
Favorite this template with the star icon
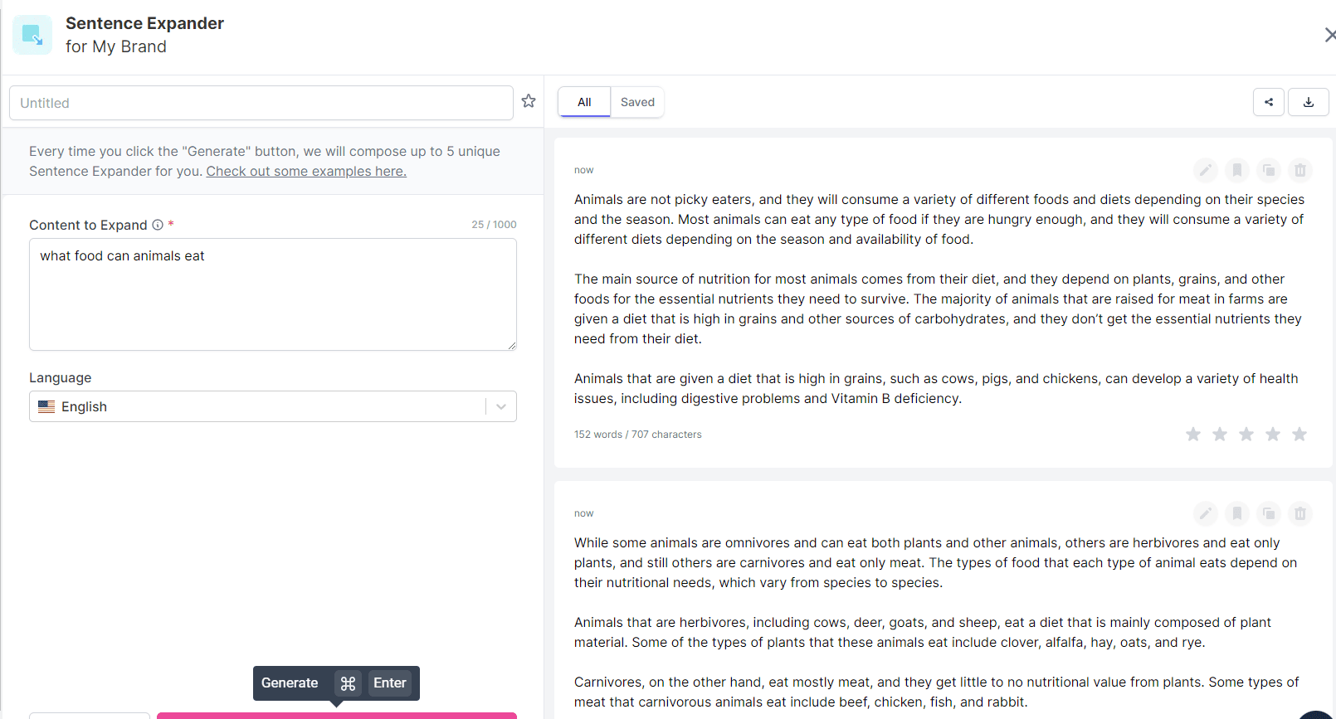pos(529,101)
